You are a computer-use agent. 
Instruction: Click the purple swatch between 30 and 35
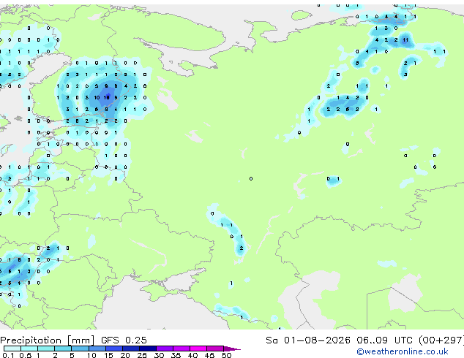(x=165, y=349)
